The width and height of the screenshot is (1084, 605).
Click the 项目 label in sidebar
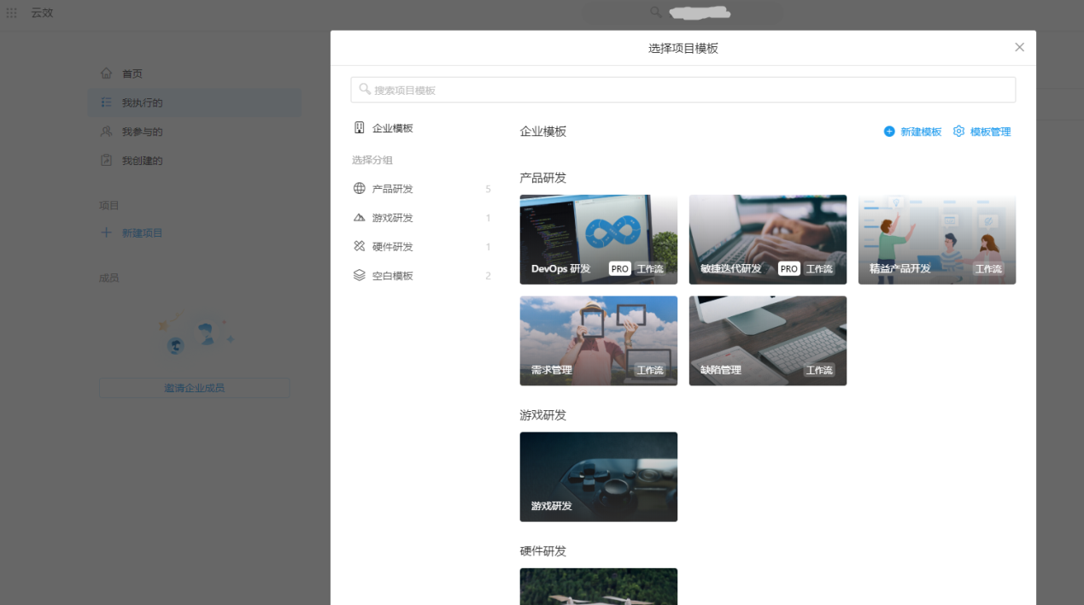click(x=109, y=205)
